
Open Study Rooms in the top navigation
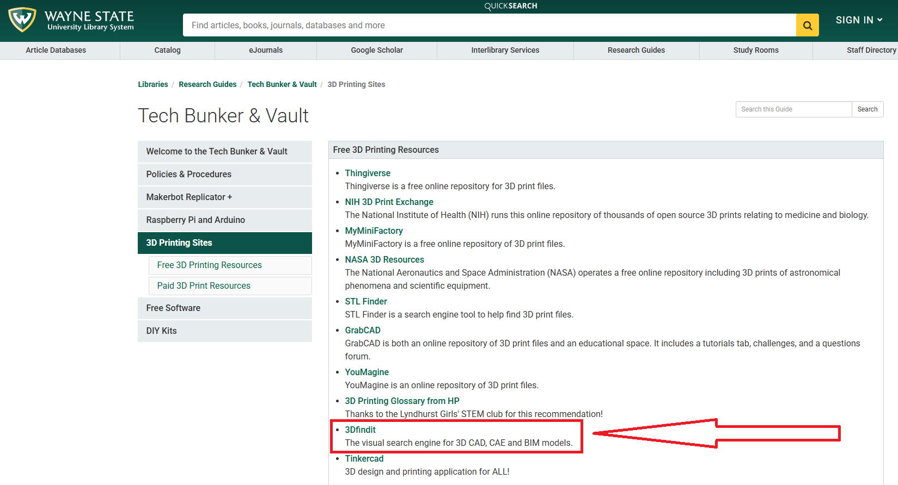click(x=756, y=50)
